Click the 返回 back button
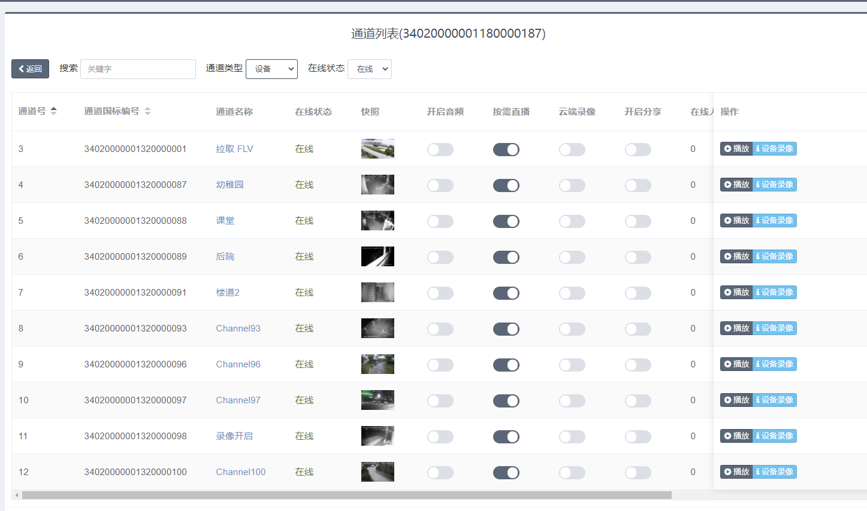Image resolution: width=867 pixels, height=511 pixels. 30,69
